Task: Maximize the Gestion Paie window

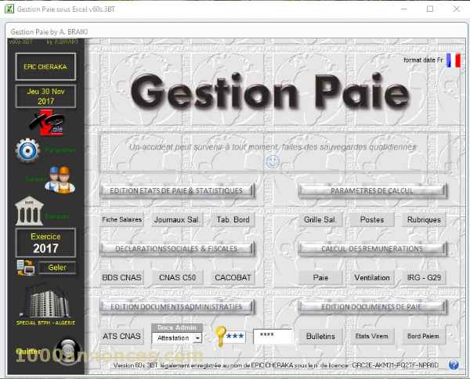Action: tap(430, 9)
